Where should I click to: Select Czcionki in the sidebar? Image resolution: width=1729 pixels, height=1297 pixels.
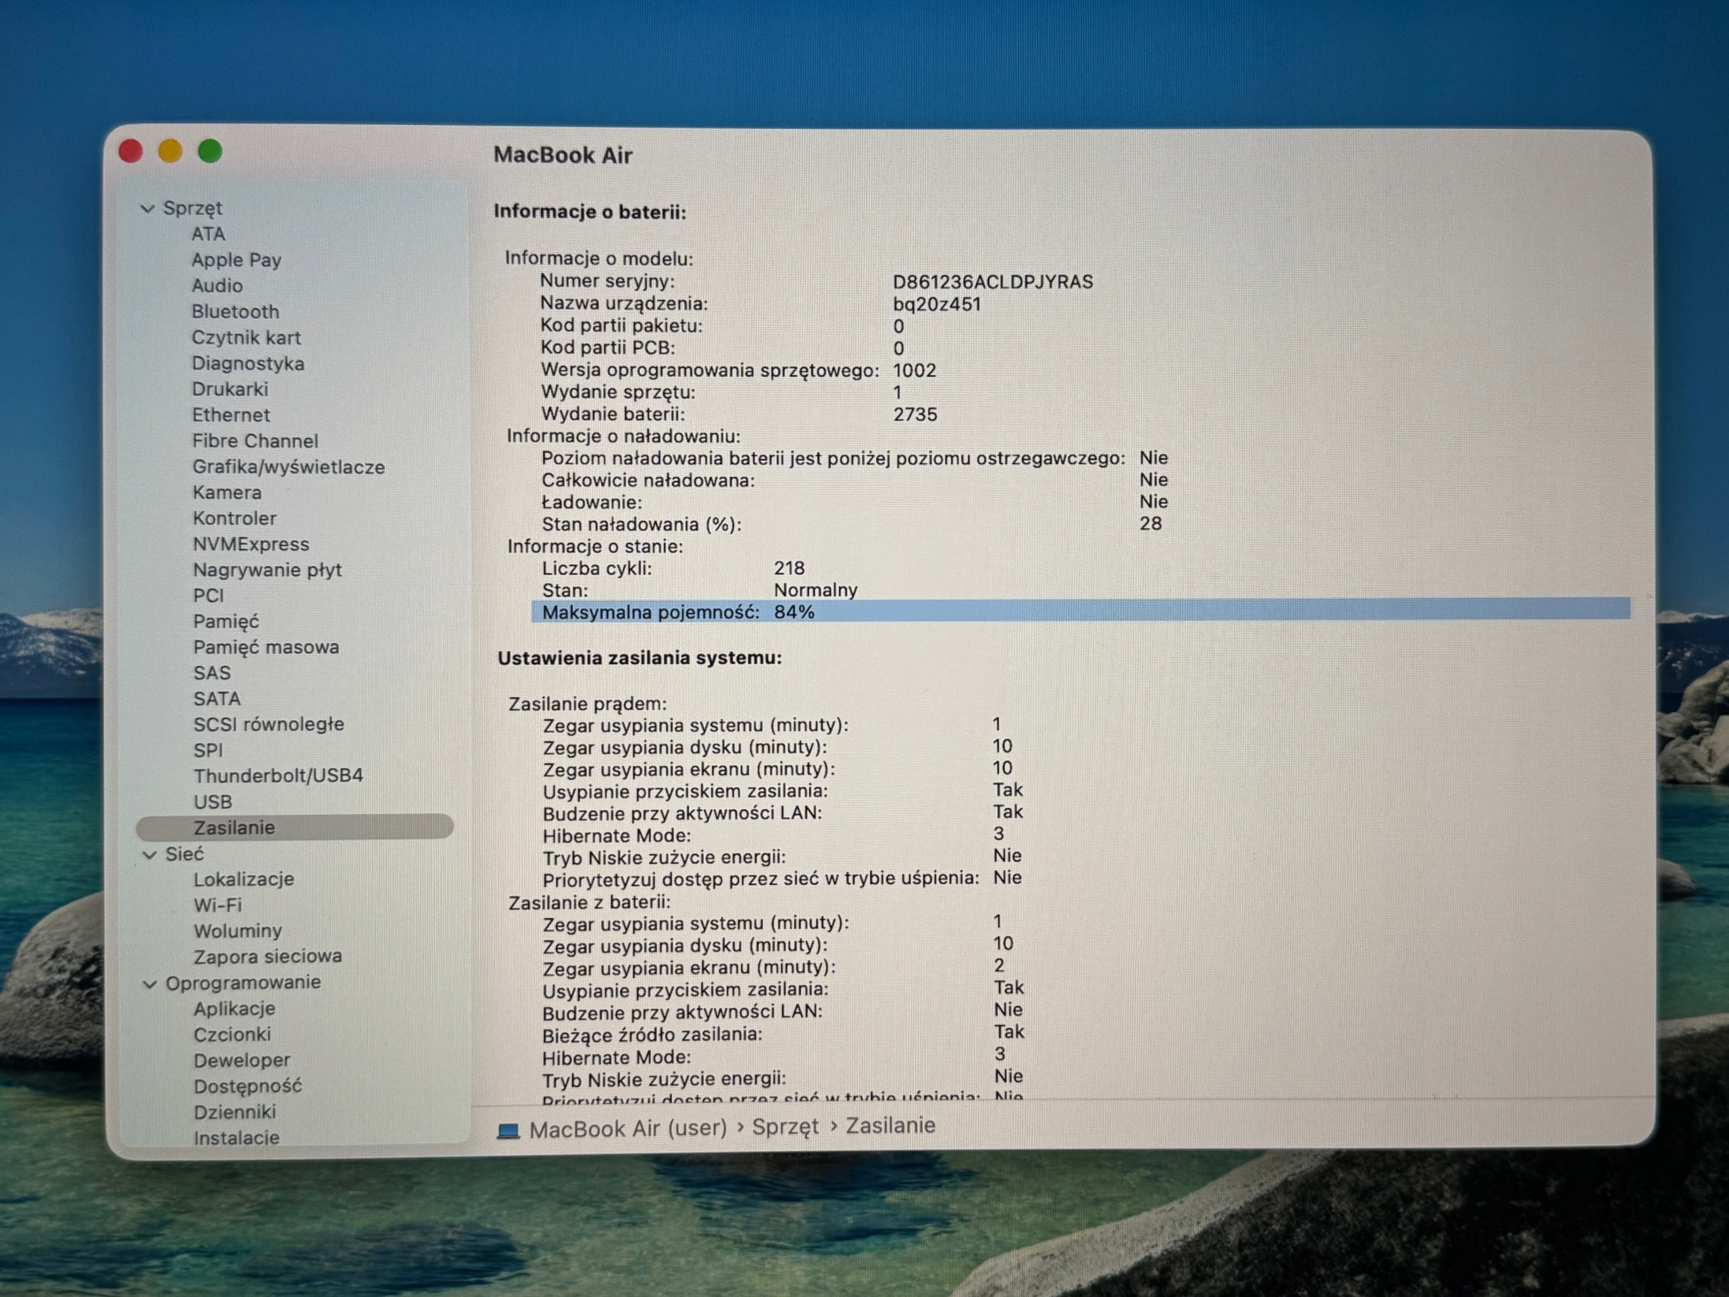[232, 1034]
